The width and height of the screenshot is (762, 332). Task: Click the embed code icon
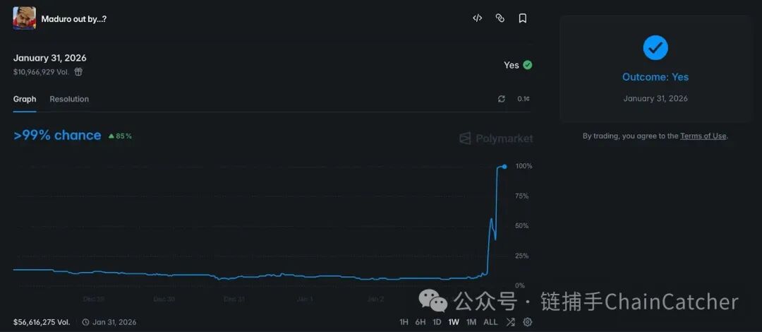point(477,18)
